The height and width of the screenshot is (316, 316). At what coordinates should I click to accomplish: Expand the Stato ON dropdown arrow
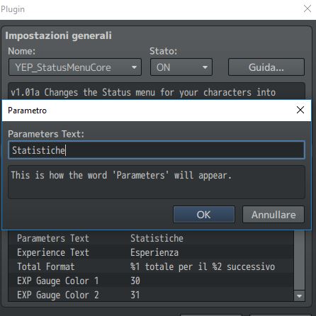(x=205, y=67)
